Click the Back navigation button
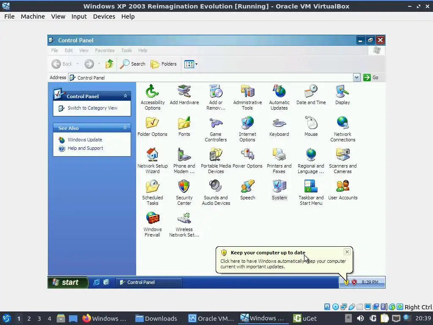433x325 pixels. tap(62, 64)
